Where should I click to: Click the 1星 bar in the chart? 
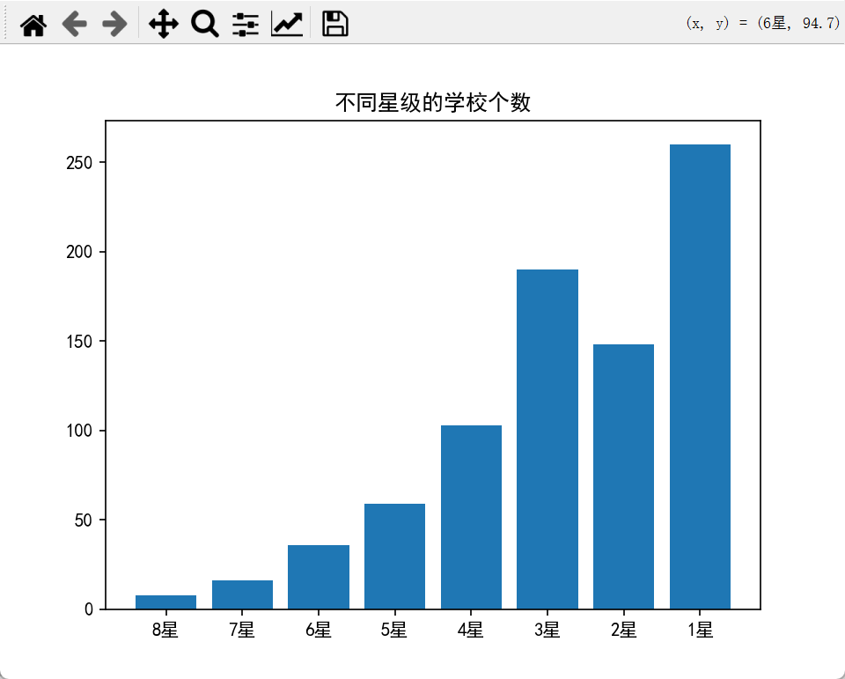[x=700, y=376]
